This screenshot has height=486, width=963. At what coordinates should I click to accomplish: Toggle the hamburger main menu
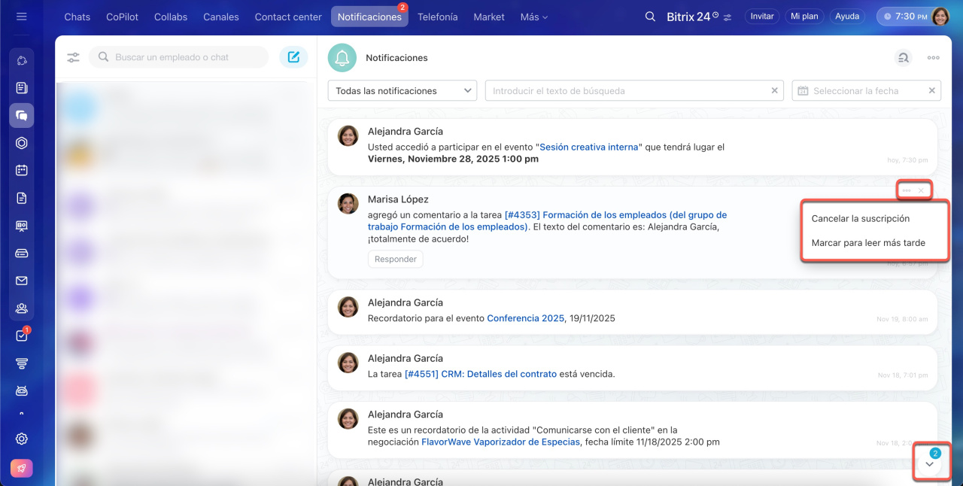pos(21,17)
